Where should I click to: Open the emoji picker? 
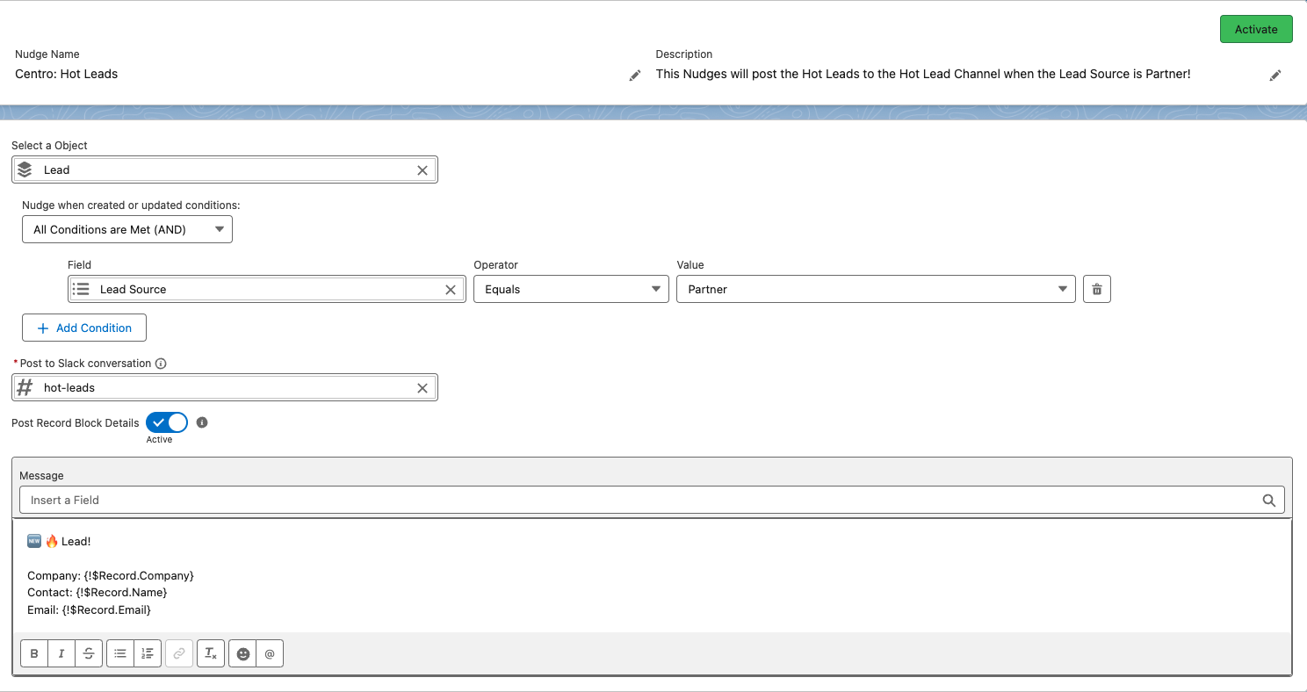click(242, 653)
